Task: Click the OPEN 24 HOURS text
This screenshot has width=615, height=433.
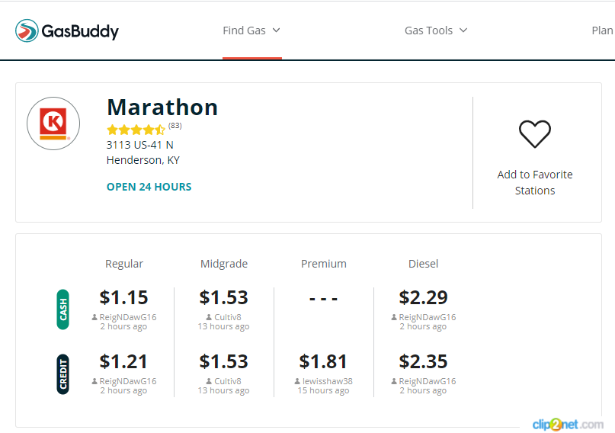Action: tap(149, 187)
